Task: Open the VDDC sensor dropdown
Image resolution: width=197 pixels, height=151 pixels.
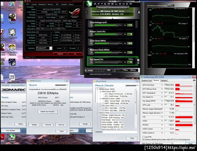Action: click(x=162, y=121)
